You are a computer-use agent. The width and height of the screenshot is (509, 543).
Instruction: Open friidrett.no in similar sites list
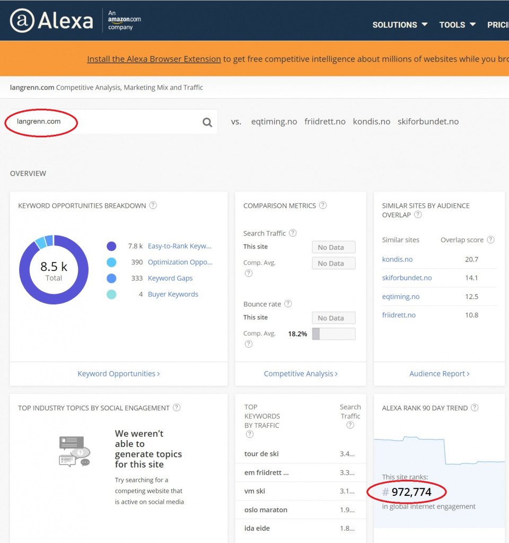[399, 315]
